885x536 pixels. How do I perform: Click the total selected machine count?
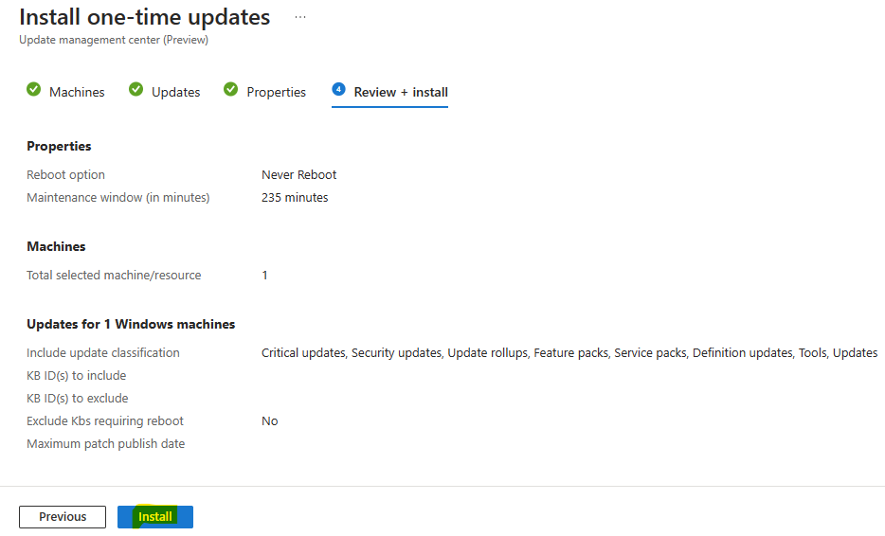pyautogui.click(x=264, y=276)
